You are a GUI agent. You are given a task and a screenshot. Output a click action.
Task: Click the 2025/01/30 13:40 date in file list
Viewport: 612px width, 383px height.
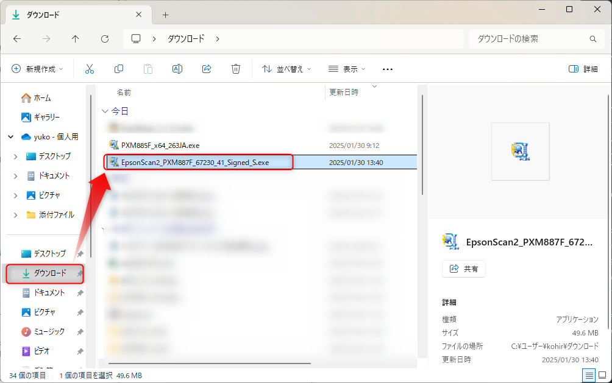pos(356,163)
